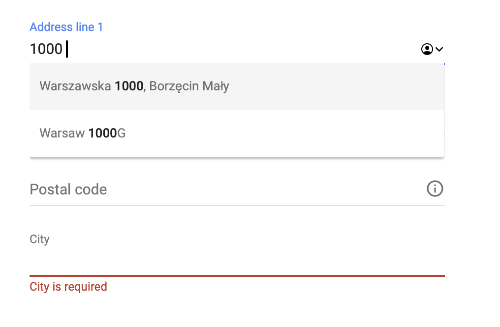
Task: Place cursor after typed 1000 text
Action: pos(64,49)
